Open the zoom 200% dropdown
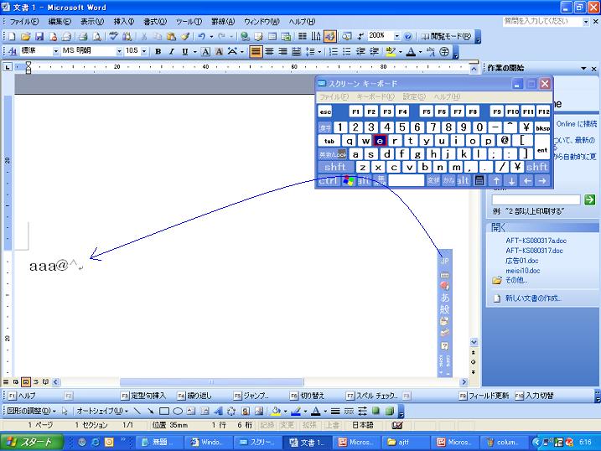This screenshot has width=601, height=451. 396,36
